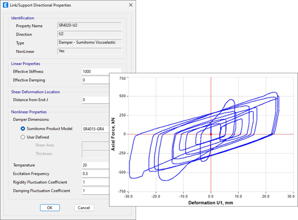Click the Excitation Frequency value field
The width and height of the screenshot is (298, 220).
tap(96, 174)
